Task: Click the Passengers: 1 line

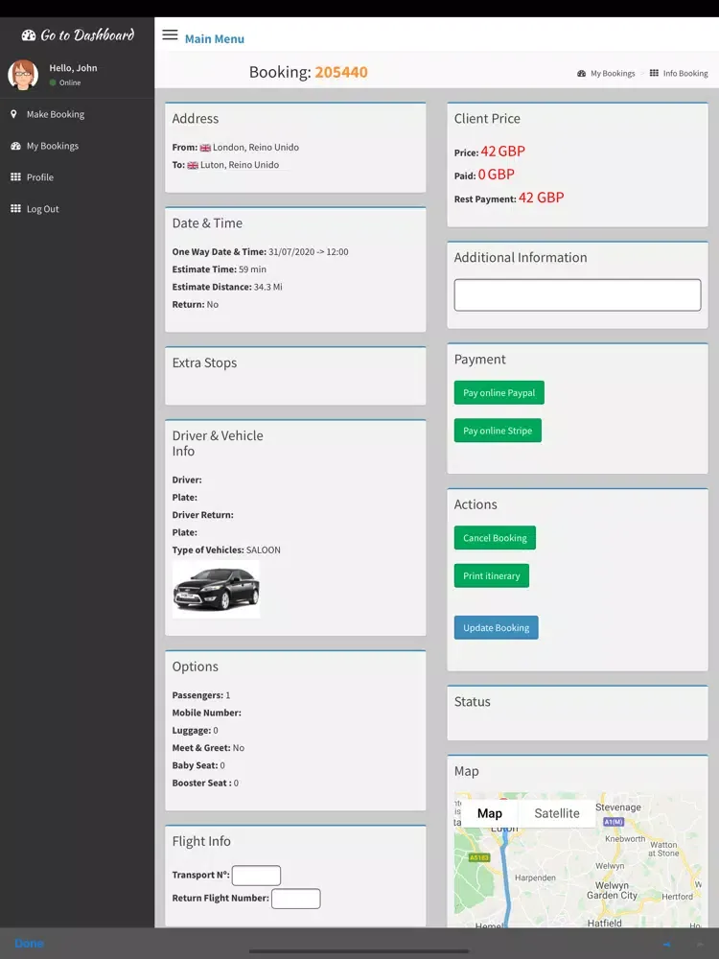Action: coord(201,695)
